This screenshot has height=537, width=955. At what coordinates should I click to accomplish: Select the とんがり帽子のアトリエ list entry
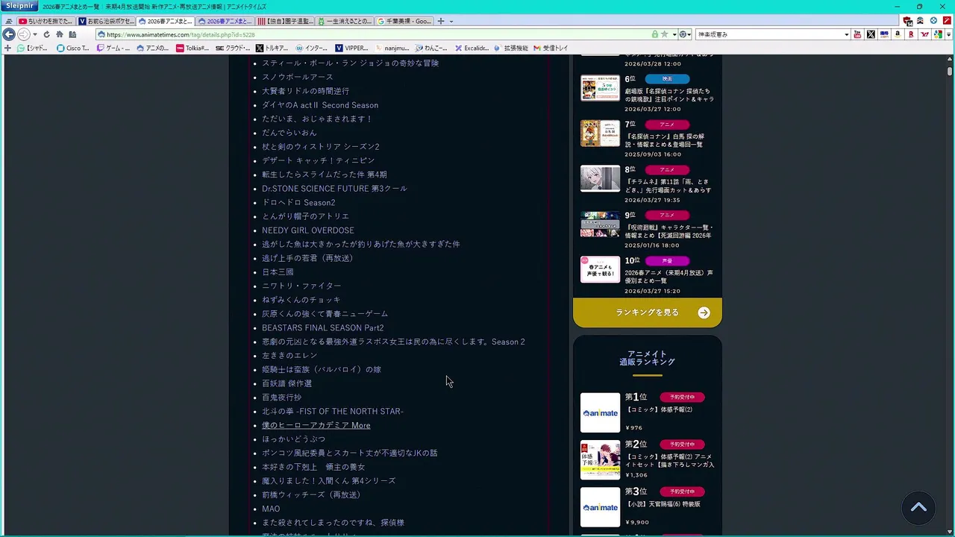(x=305, y=216)
